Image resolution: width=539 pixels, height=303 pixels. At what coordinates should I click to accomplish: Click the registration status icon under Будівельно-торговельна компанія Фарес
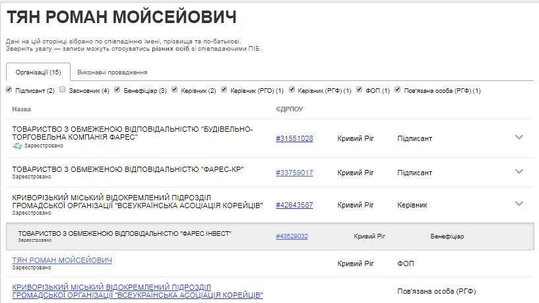(18, 146)
